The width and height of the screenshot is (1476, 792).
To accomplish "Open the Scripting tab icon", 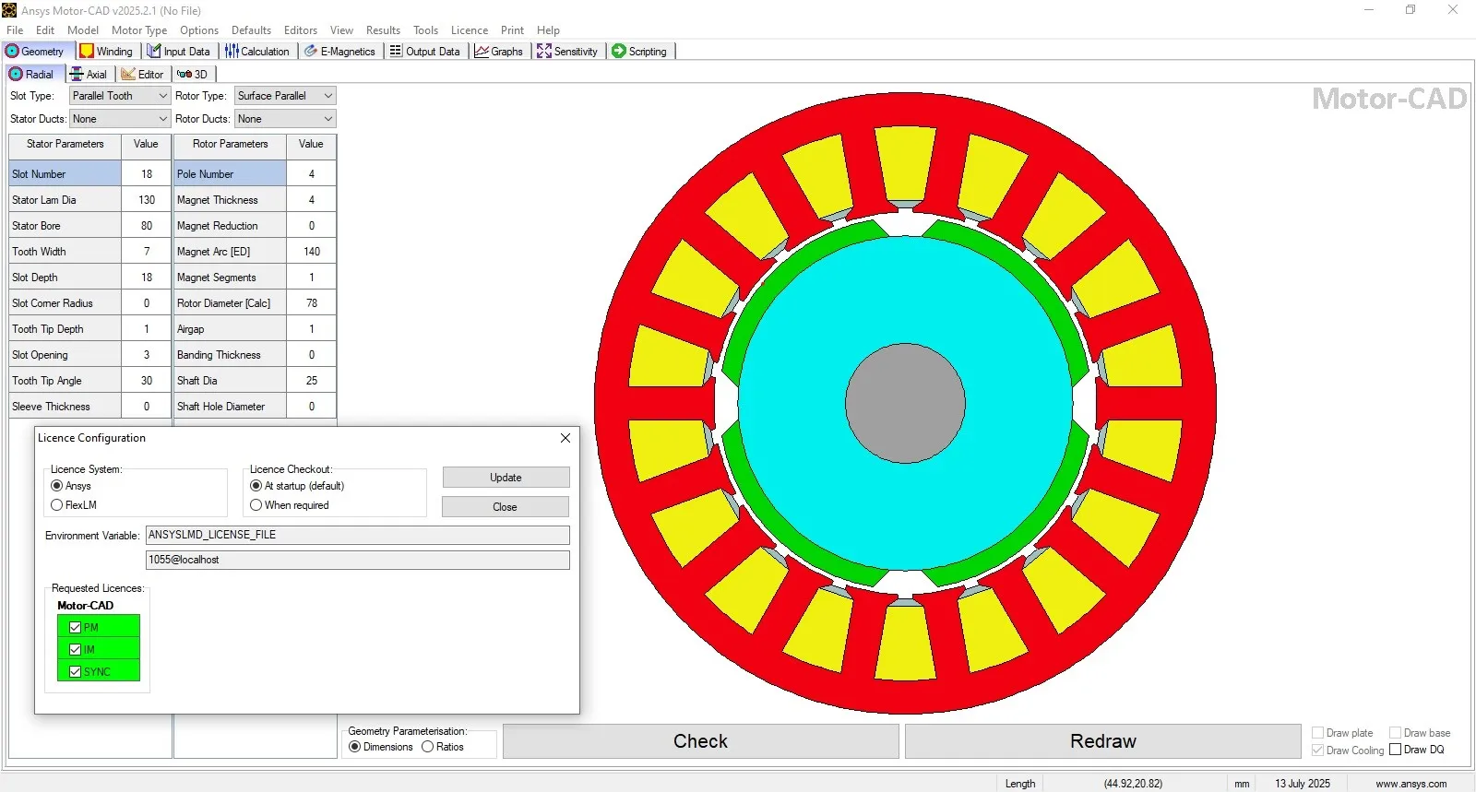I will 619,52.
